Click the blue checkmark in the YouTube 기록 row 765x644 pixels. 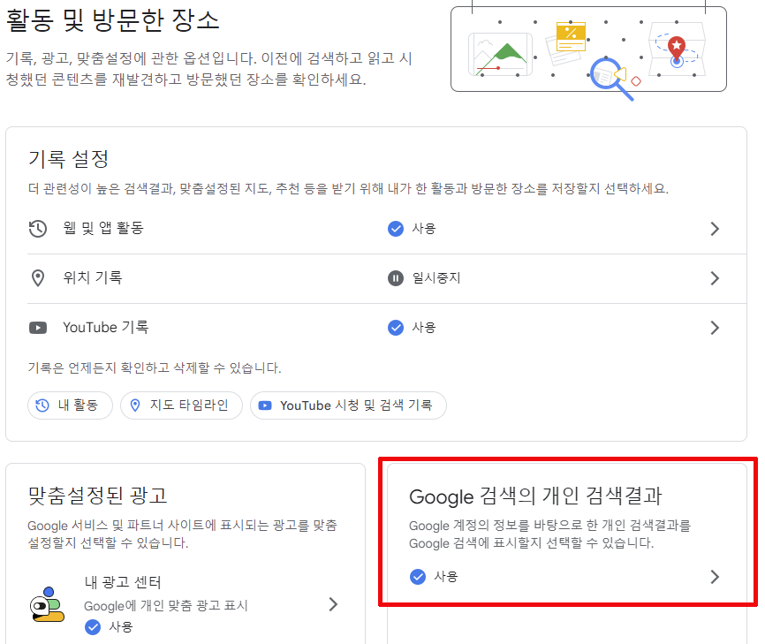tap(395, 328)
